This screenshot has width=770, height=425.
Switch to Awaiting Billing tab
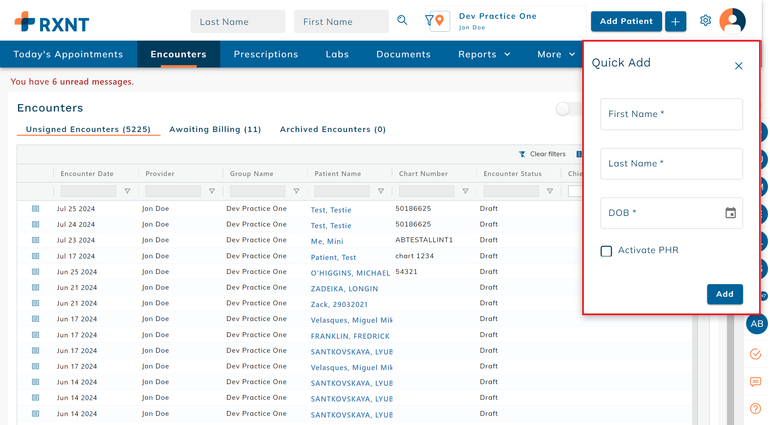point(215,130)
